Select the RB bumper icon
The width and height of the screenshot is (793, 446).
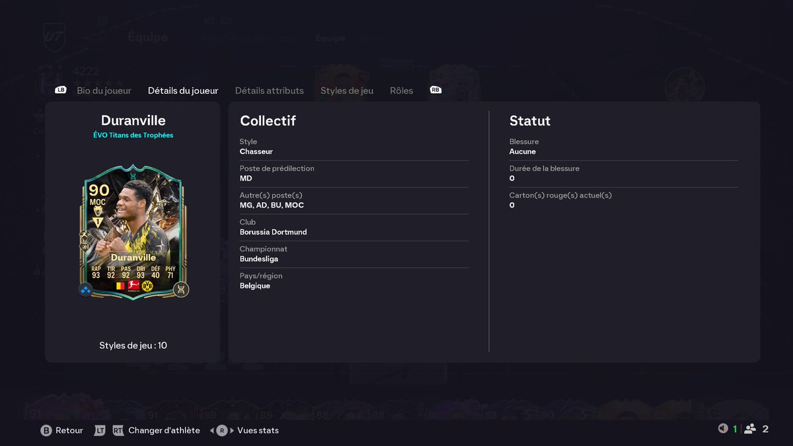pos(435,90)
